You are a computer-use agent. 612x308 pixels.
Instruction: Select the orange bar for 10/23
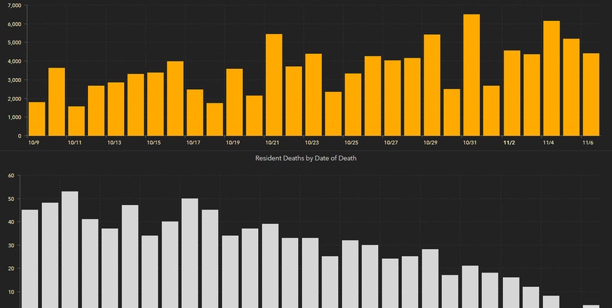[x=313, y=95]
